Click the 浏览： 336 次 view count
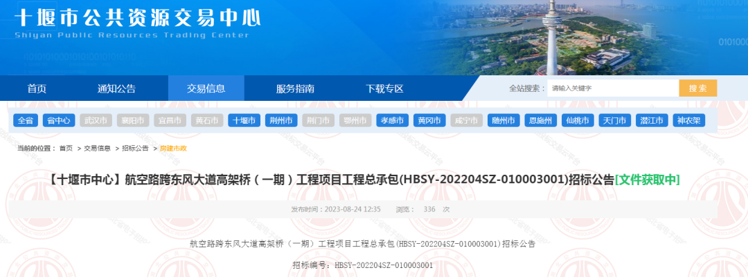The height and width of the screenshot is (277, 748). pos(422,209)
